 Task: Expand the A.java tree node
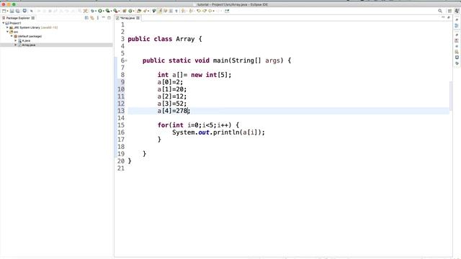coord(16,40)
